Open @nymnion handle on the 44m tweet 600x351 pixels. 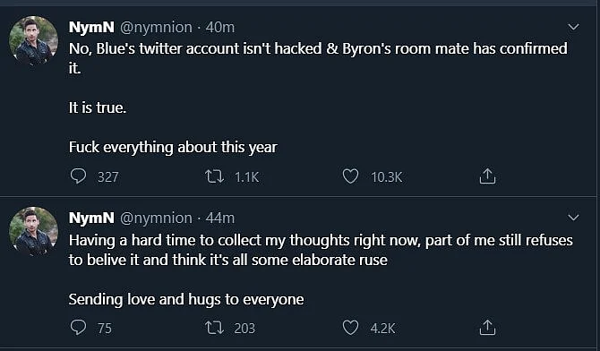156,218
